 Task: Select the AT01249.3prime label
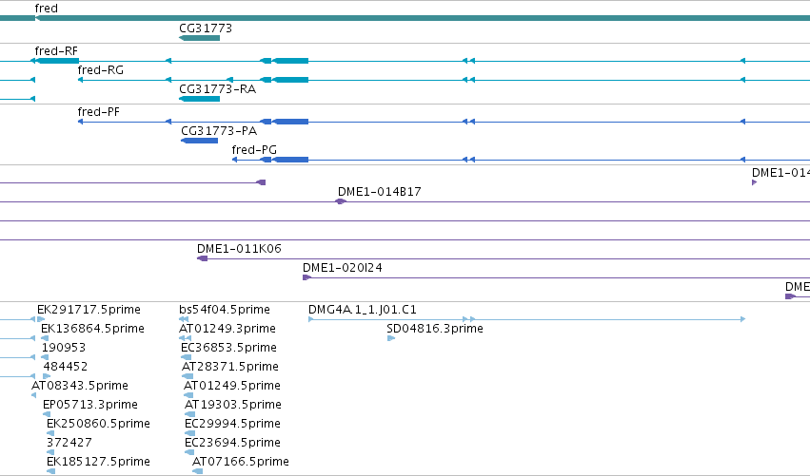227,329
